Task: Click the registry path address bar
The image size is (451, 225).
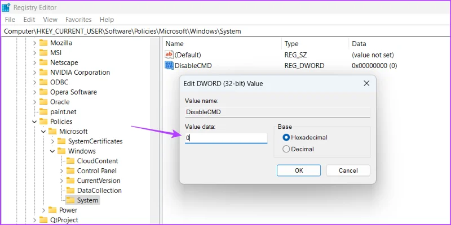Action: (225, 31)
